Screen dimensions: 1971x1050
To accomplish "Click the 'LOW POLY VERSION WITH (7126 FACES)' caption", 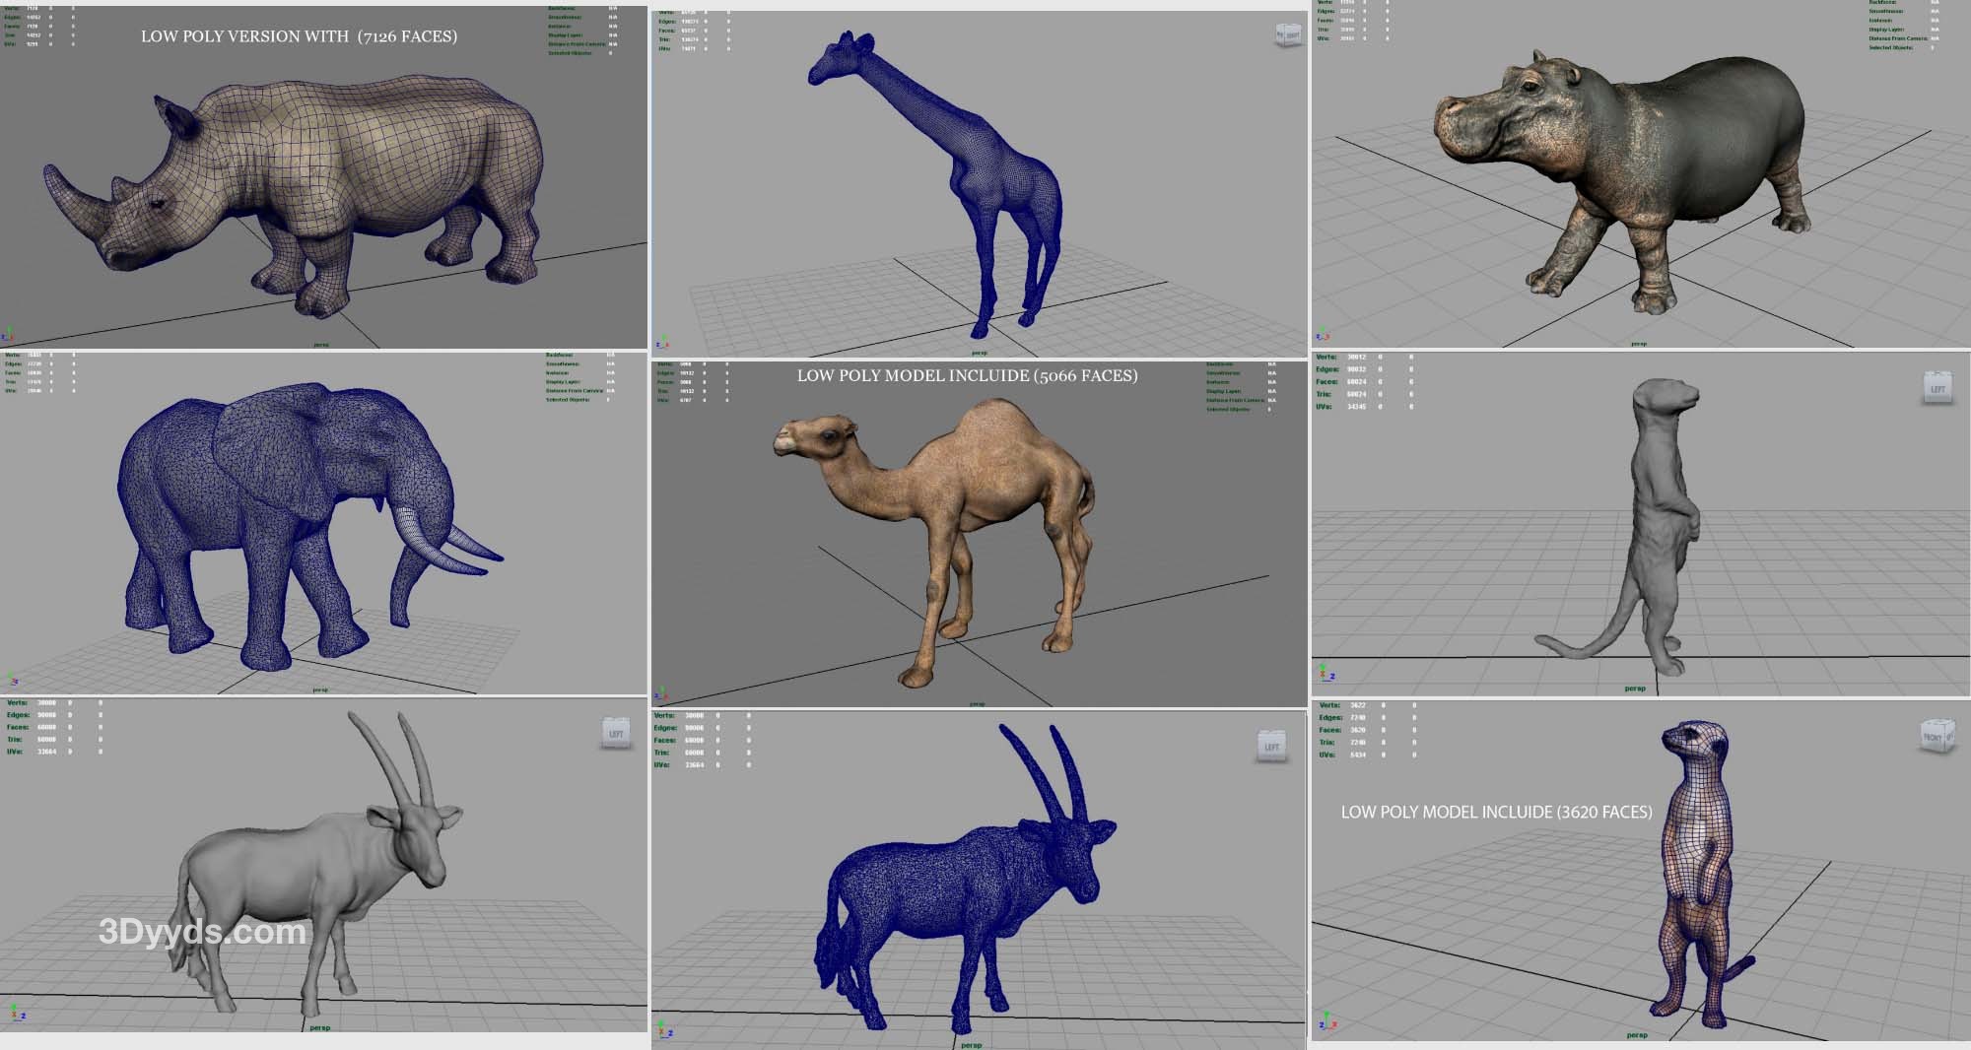I will (299, 36).
